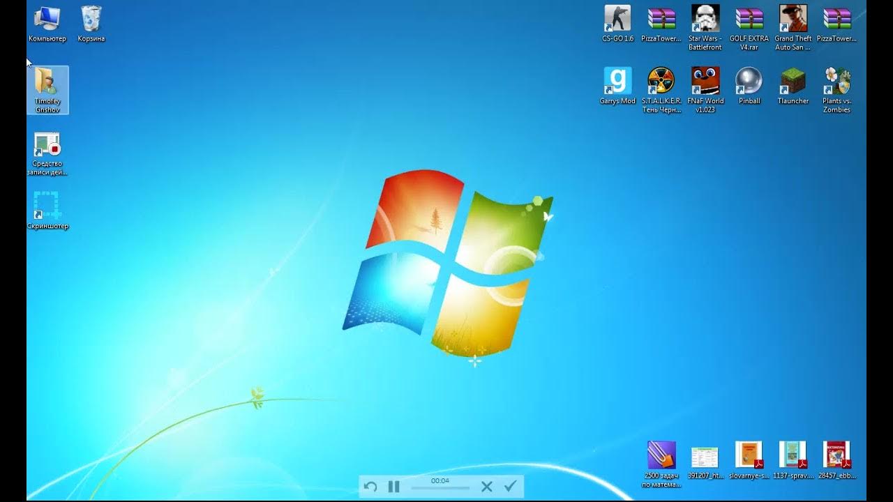Launch Grand Theft Auto San shortcut
Image resolution: width=893 pixels, height=502 pixels.
click(x=793, y=28)
